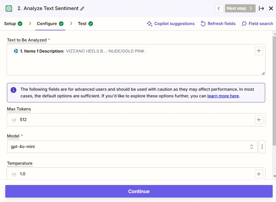The height and width of the screenshot is (202, 276).
Task: Click the back chevron beside Next step
Action: point(219,8)
